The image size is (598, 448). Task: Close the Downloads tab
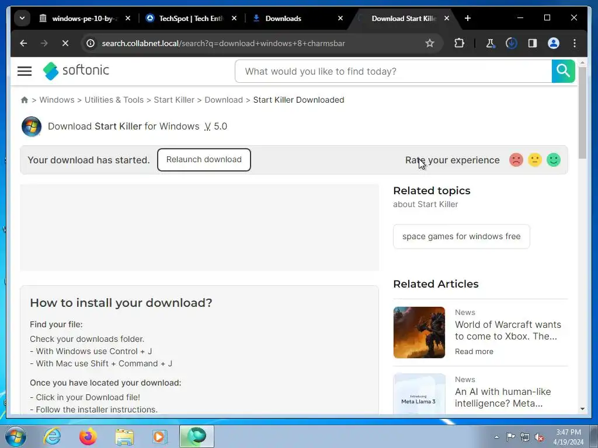340,18
